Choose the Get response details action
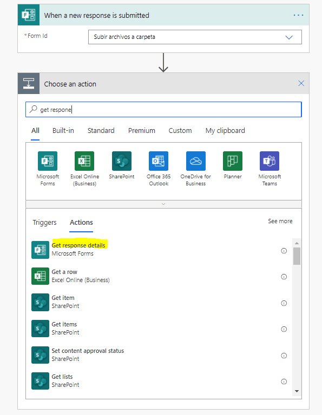The height and width of the screenshot is (415, 322). 159,250
